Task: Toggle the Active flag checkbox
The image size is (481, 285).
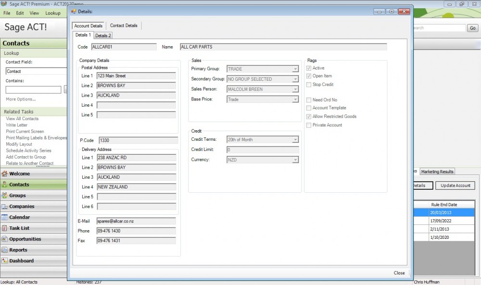Action: click(x=309, y=68)
